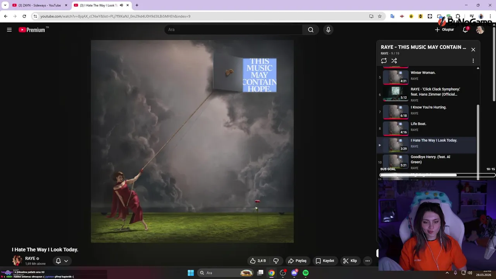Image resolution: width=496 pixels, height=279 pixels.
Task: Play 'Click Clack Symphony' playlist item
Action: click(x=427, y=94)
